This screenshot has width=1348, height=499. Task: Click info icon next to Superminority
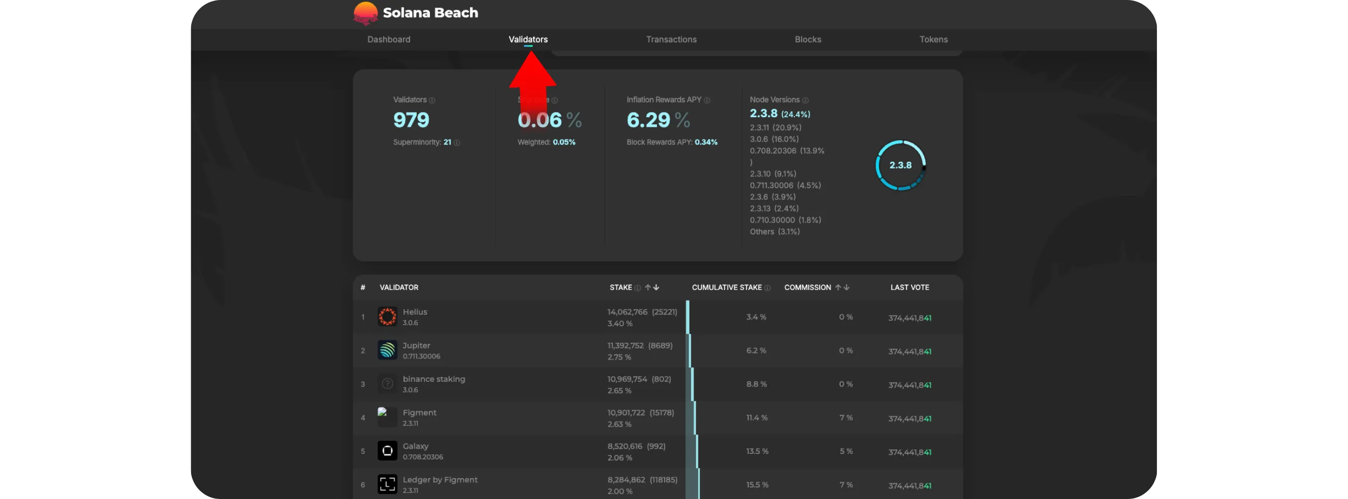tap(457, 143)
